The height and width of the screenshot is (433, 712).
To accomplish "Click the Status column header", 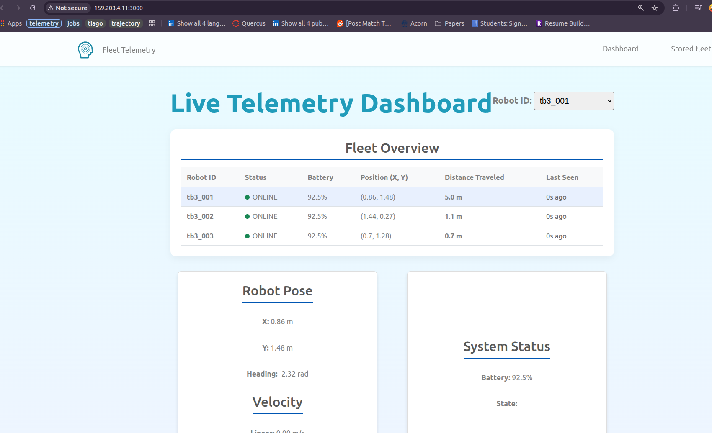I will pos(255,177).
